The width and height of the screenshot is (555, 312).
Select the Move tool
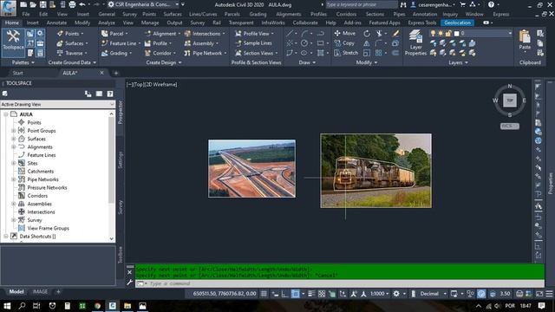(345, 33)
